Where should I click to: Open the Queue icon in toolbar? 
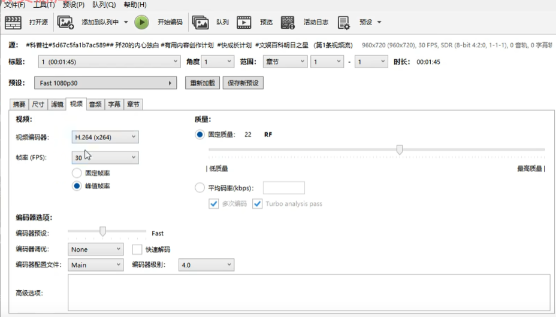pyautogui.click(x=200, y=23)
